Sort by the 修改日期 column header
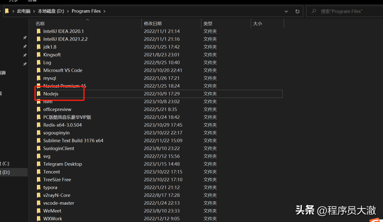Image resolution: width=383 pixels, height=222 pixels. click(x=152, y=24)
